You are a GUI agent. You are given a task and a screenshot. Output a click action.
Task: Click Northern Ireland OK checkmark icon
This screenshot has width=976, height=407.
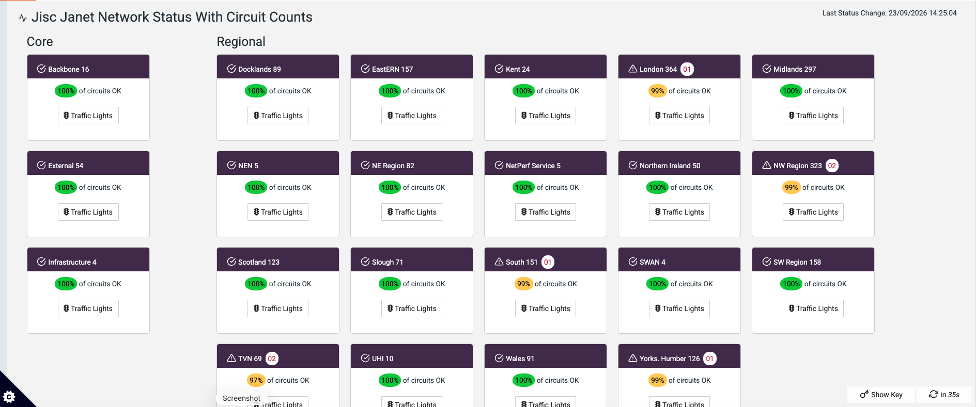tap(633, 165)
